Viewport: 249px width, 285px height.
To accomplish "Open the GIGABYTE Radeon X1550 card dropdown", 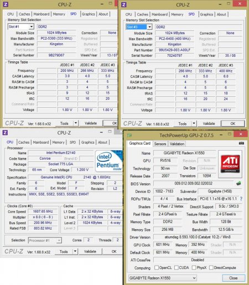I will [x=163, y=278].
